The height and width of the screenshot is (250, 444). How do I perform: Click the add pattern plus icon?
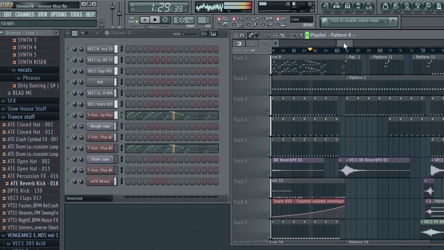(107, 33)
